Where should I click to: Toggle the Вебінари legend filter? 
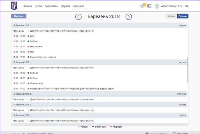[x=99, y=127]
